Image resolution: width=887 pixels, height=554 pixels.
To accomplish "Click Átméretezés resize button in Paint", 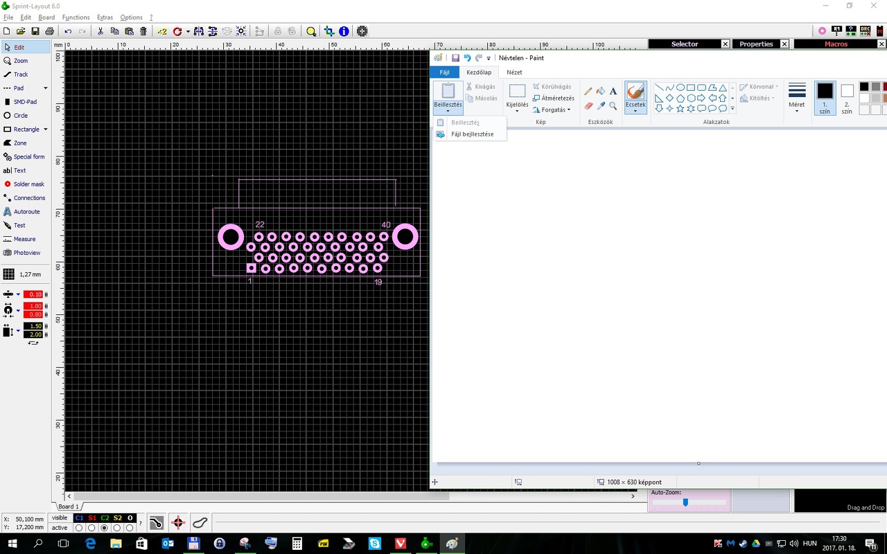I will (x=553, y=98).
